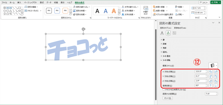Pick the rectangle shape in top gallery row
223x105 pixels.
[19, 8]
